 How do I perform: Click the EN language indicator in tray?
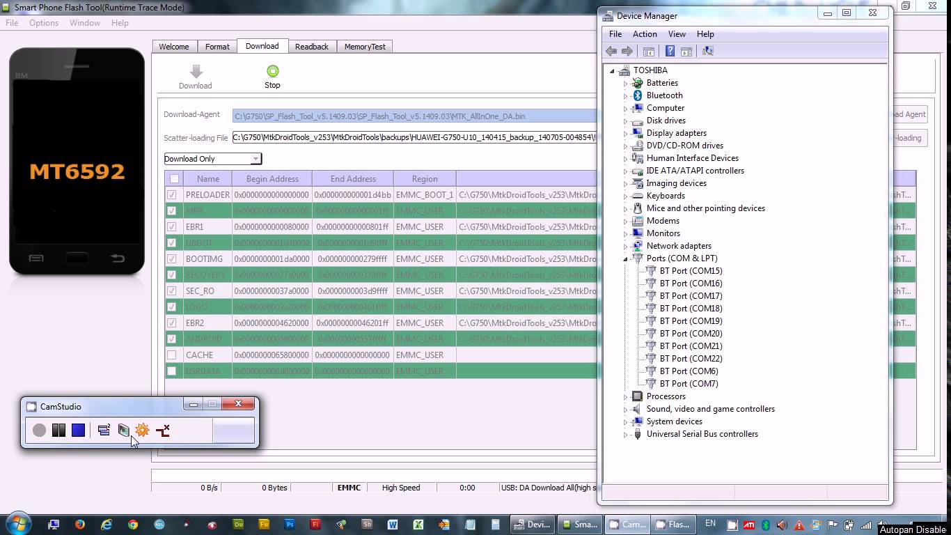[710, 523]
